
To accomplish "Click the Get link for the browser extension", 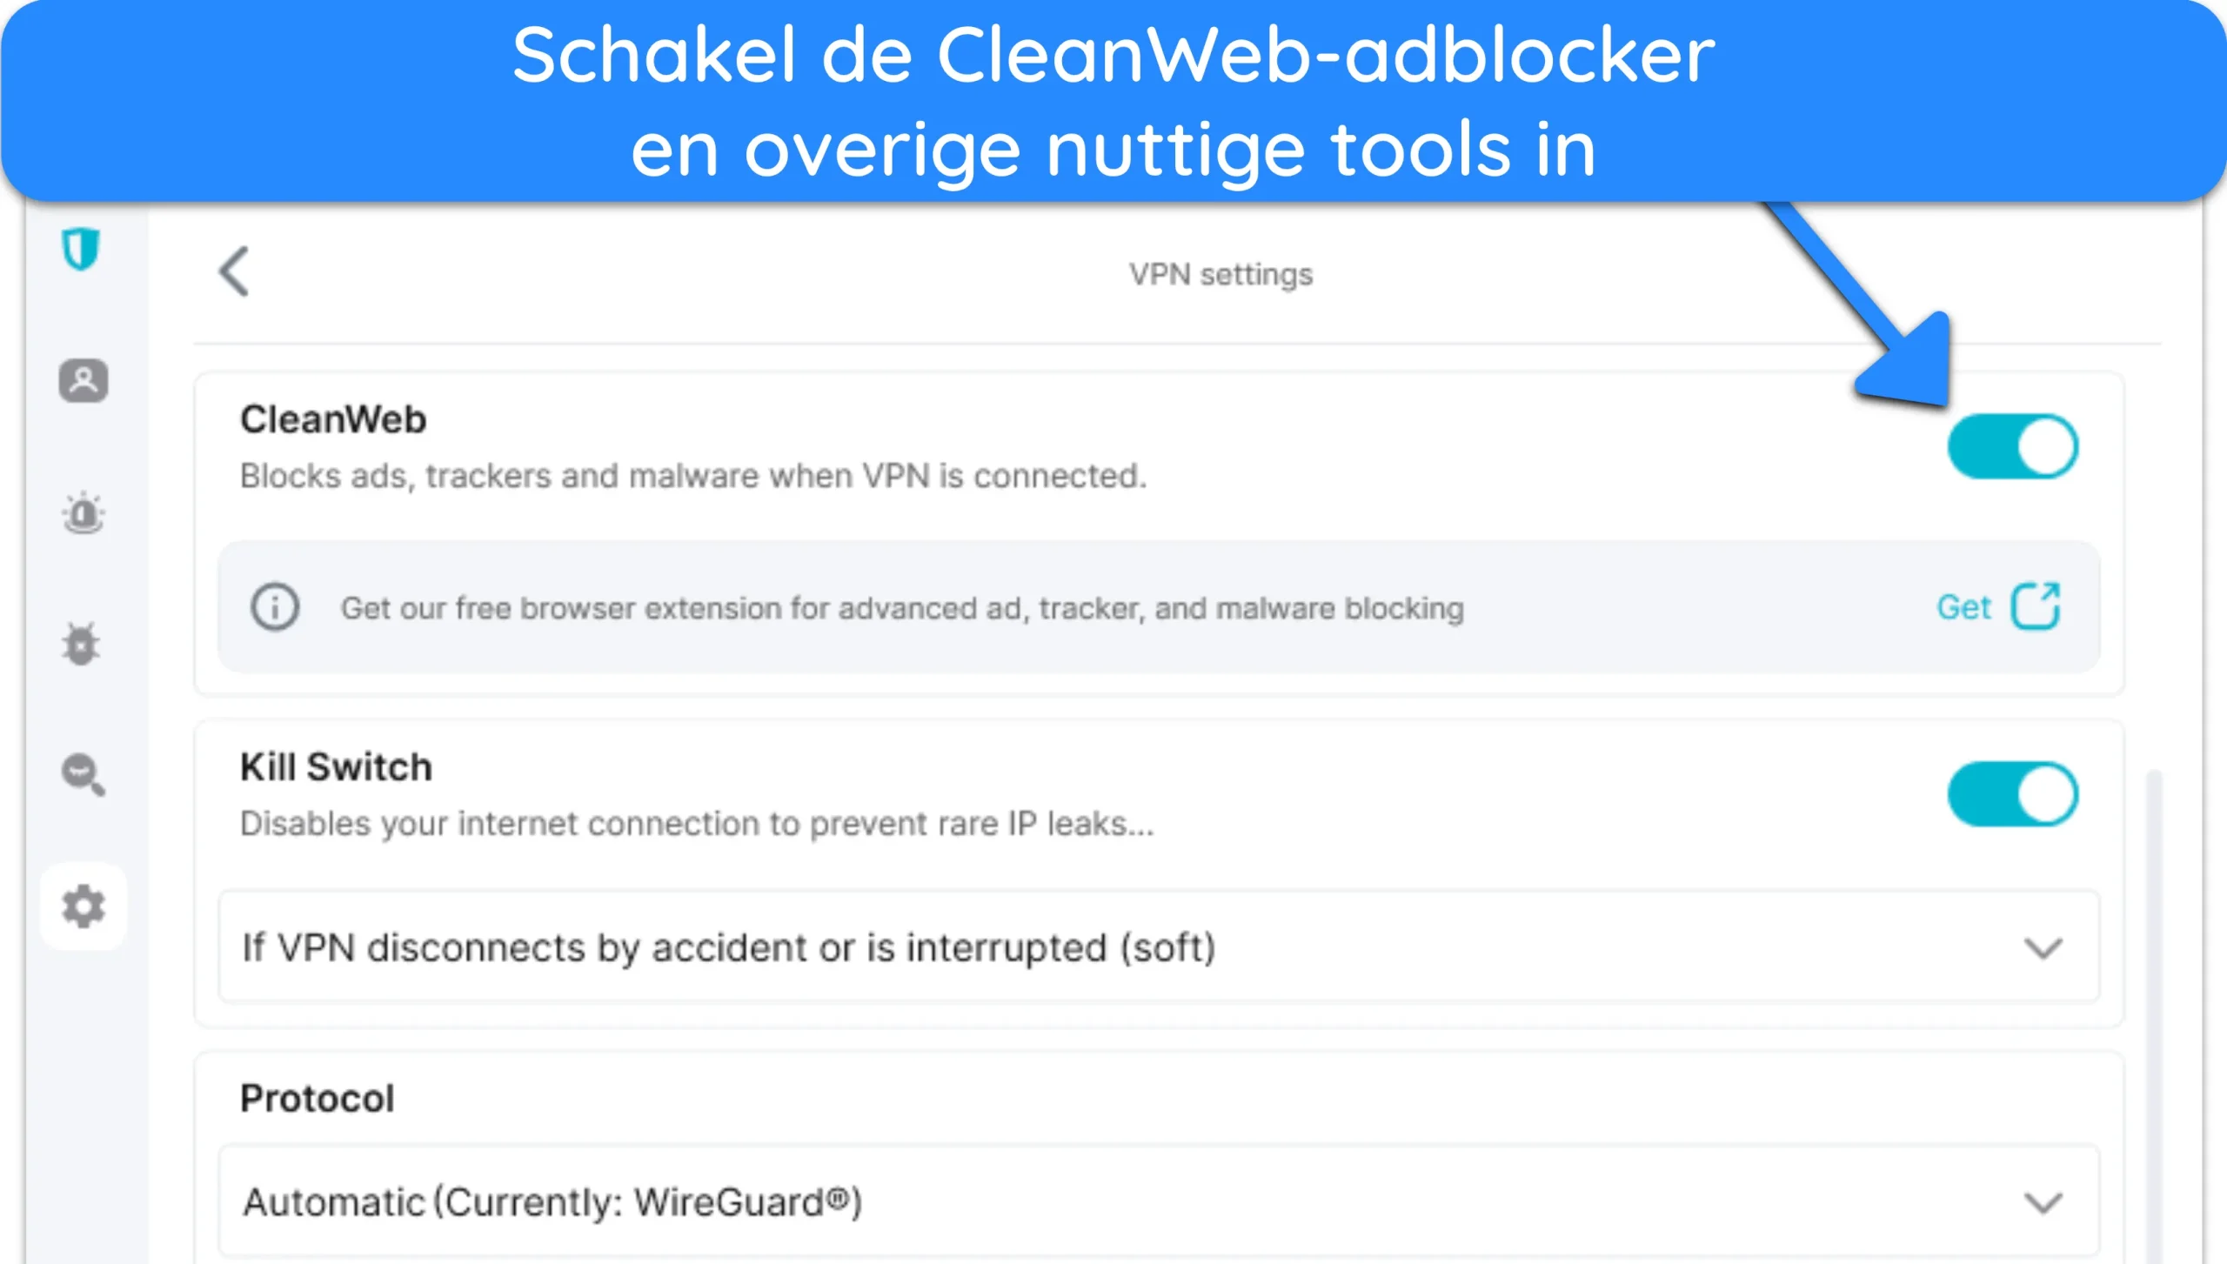I will (1964, 606).
